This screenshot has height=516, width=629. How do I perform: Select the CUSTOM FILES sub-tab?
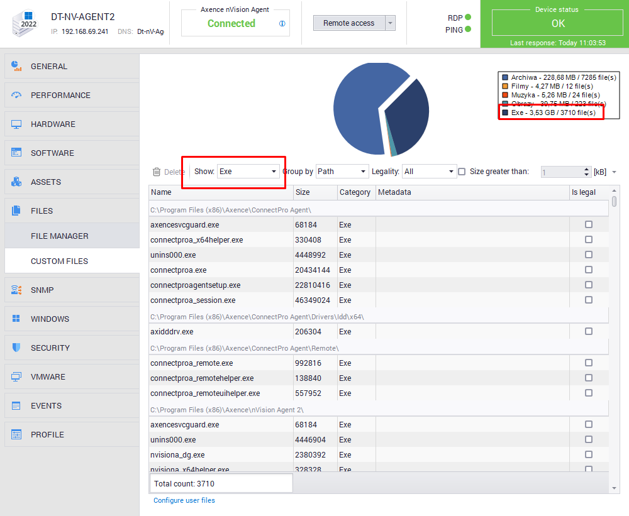(72, 261)
